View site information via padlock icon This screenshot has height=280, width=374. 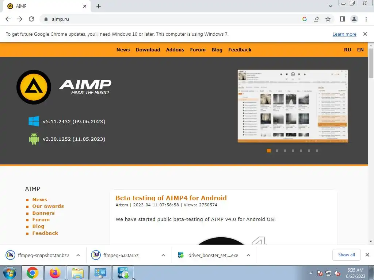coord(46,19)
